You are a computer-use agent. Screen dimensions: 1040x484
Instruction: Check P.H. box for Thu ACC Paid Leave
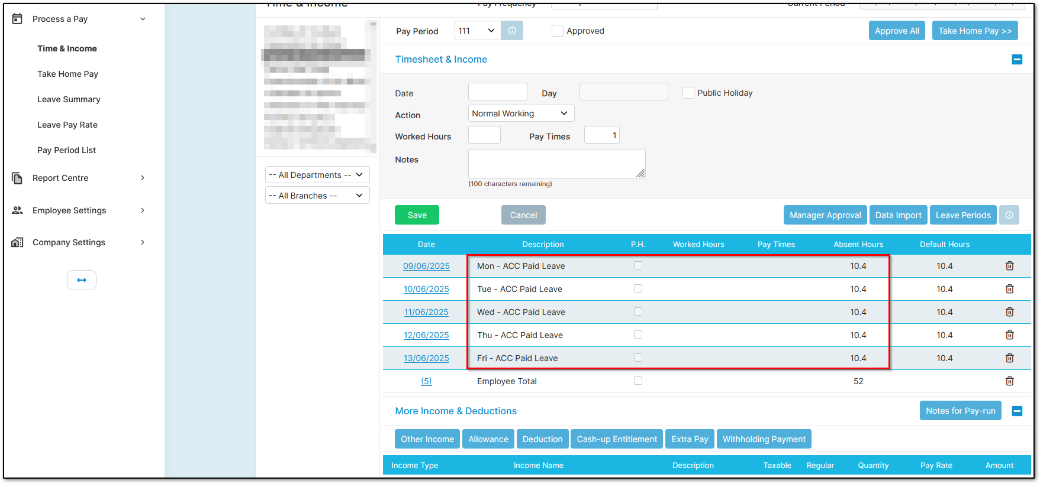point(638,334)
